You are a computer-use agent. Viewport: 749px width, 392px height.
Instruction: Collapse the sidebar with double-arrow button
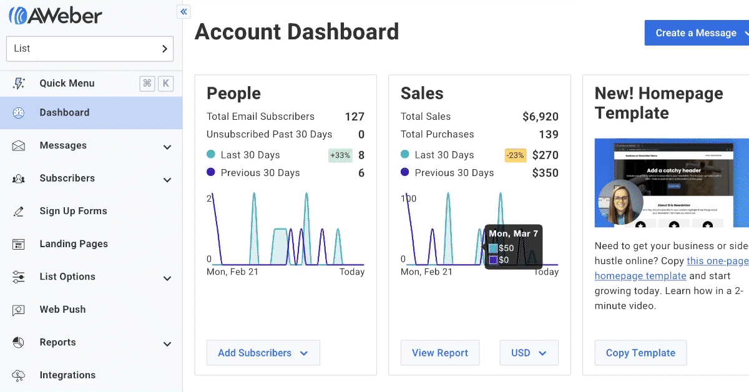[184, 11]
